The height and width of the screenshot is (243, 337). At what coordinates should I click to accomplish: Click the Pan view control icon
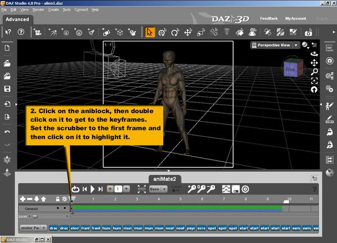click(314, 63)
